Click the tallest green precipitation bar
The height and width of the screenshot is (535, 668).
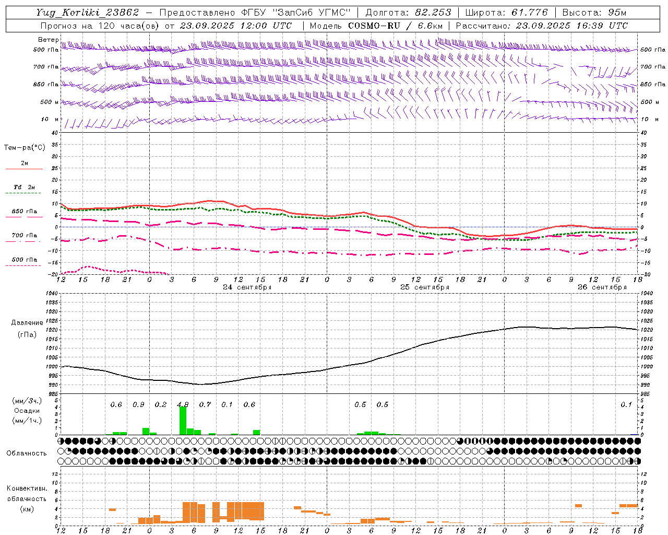(183, 421)
